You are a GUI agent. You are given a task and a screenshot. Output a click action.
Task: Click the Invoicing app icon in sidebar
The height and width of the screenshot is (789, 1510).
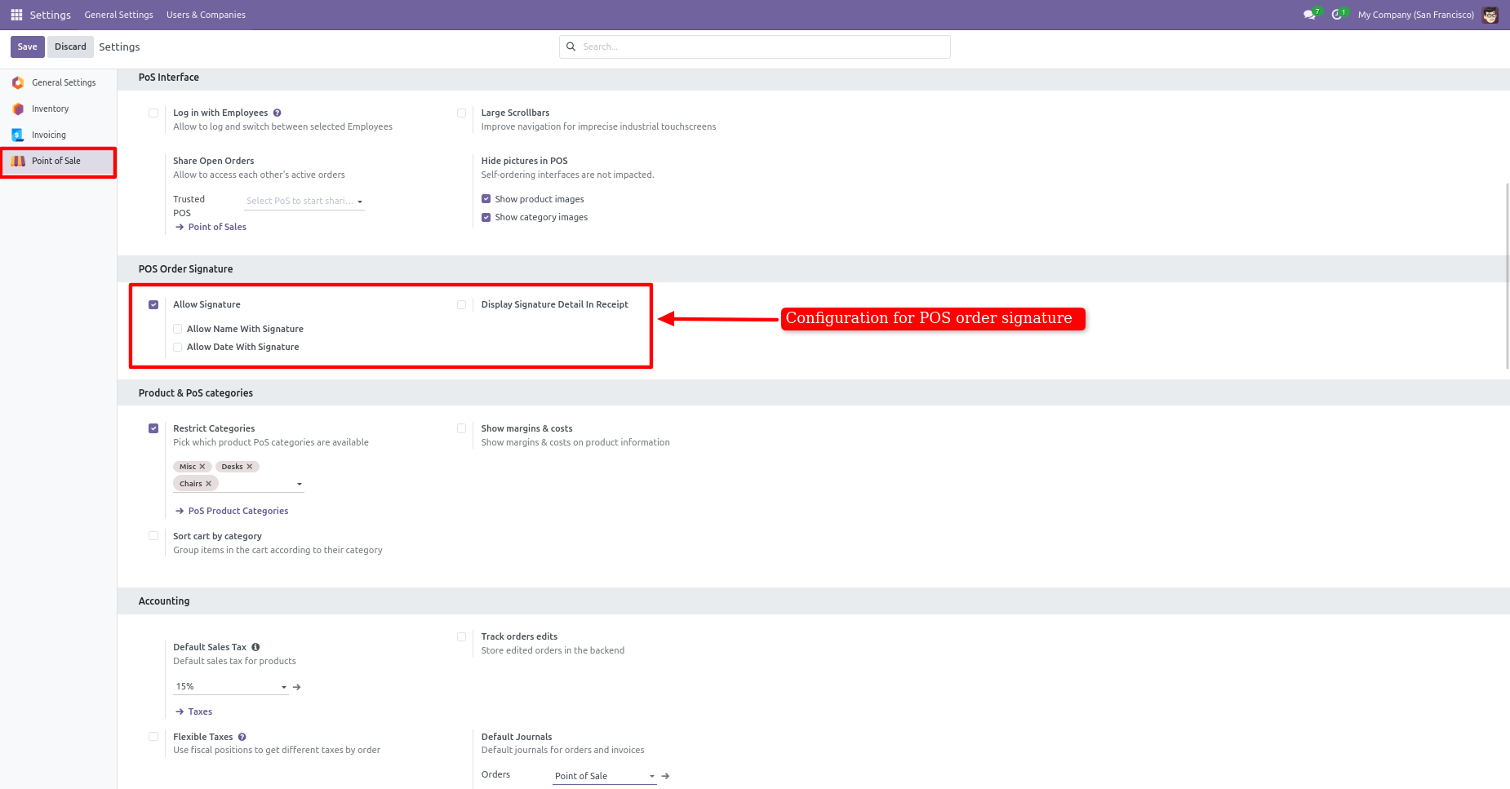tap(18, 135)
